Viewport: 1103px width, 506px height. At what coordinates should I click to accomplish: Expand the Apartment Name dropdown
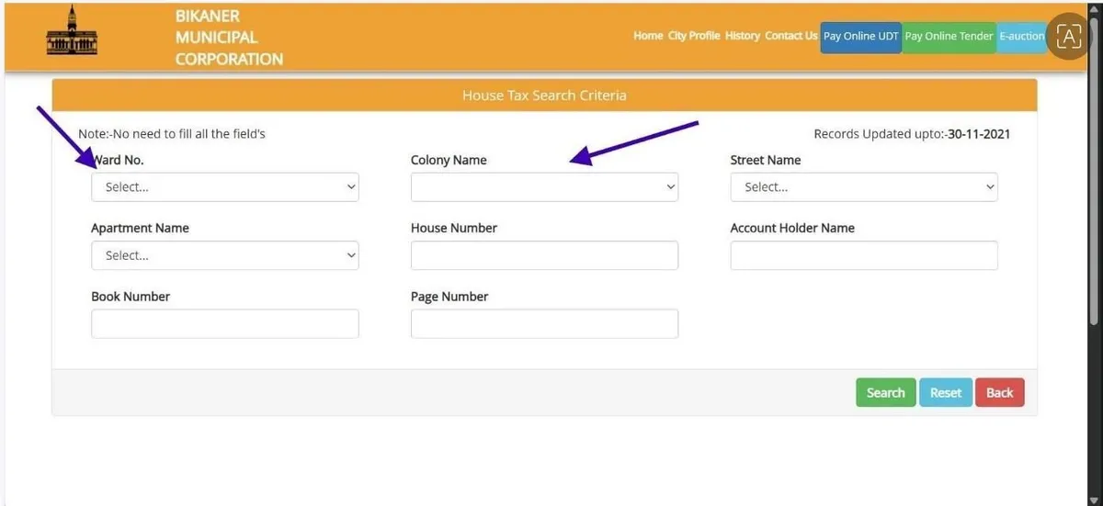pyautogui.click(x=224, y=256)
